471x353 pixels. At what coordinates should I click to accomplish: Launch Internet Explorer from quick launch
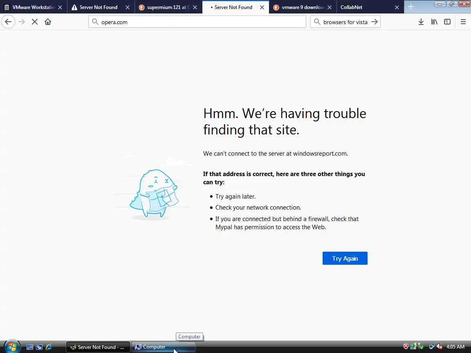49,347
